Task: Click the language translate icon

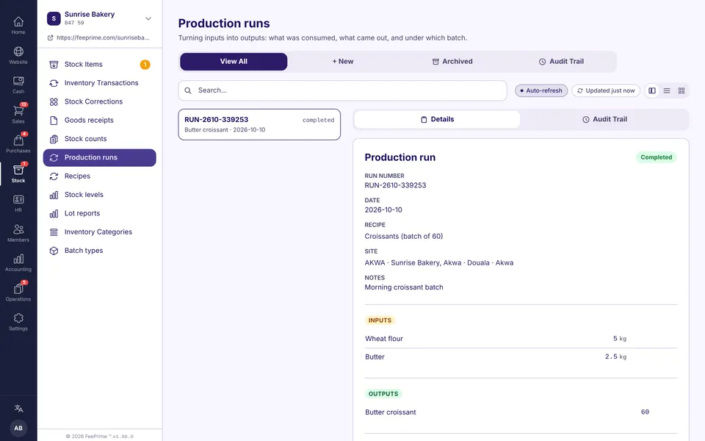Action: click(18, 409)
